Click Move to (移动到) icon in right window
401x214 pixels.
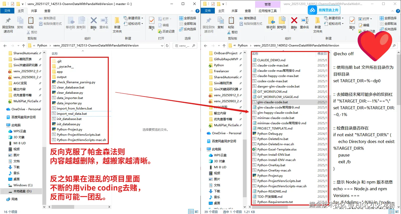(271, 23)
